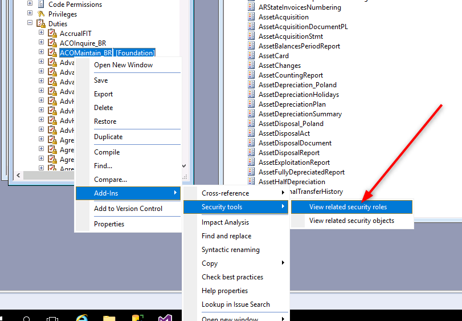This screenshot has height=321, width=462.
Task: Expand the AccrualFIT duty node
Action: 42,34
